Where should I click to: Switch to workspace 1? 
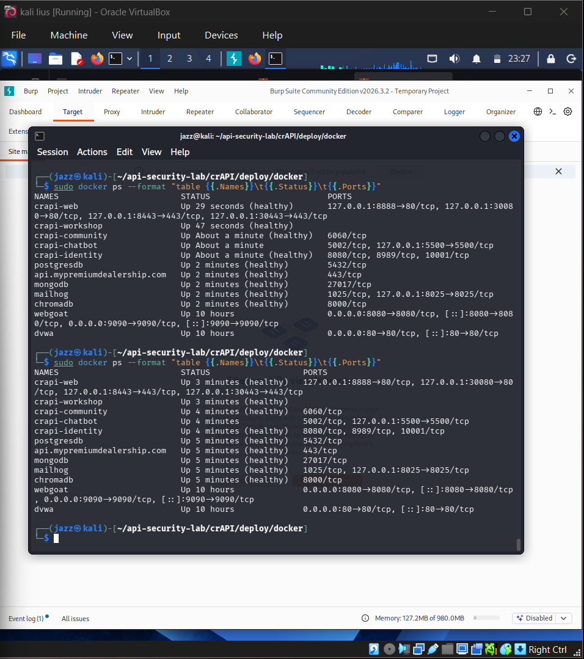(150, 59)
